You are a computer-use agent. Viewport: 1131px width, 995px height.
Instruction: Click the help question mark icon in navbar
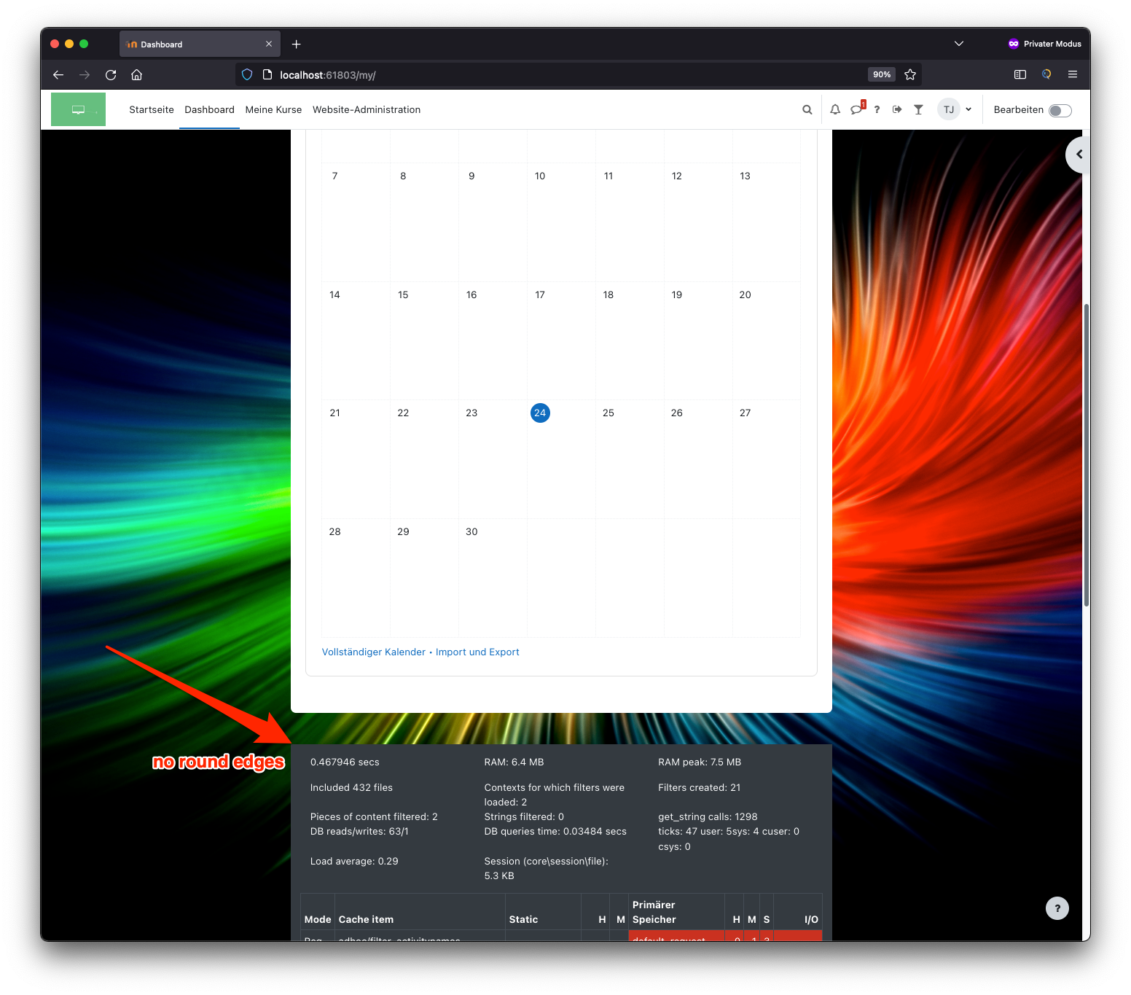pyautogui.click(x=877, y=109)
